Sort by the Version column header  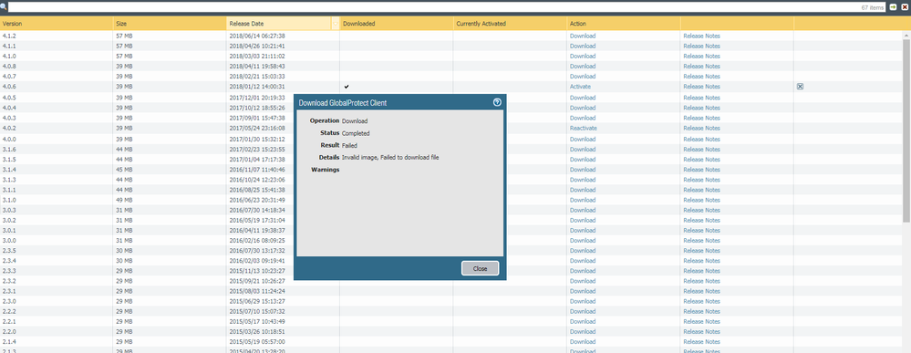(x=12, y=24)
